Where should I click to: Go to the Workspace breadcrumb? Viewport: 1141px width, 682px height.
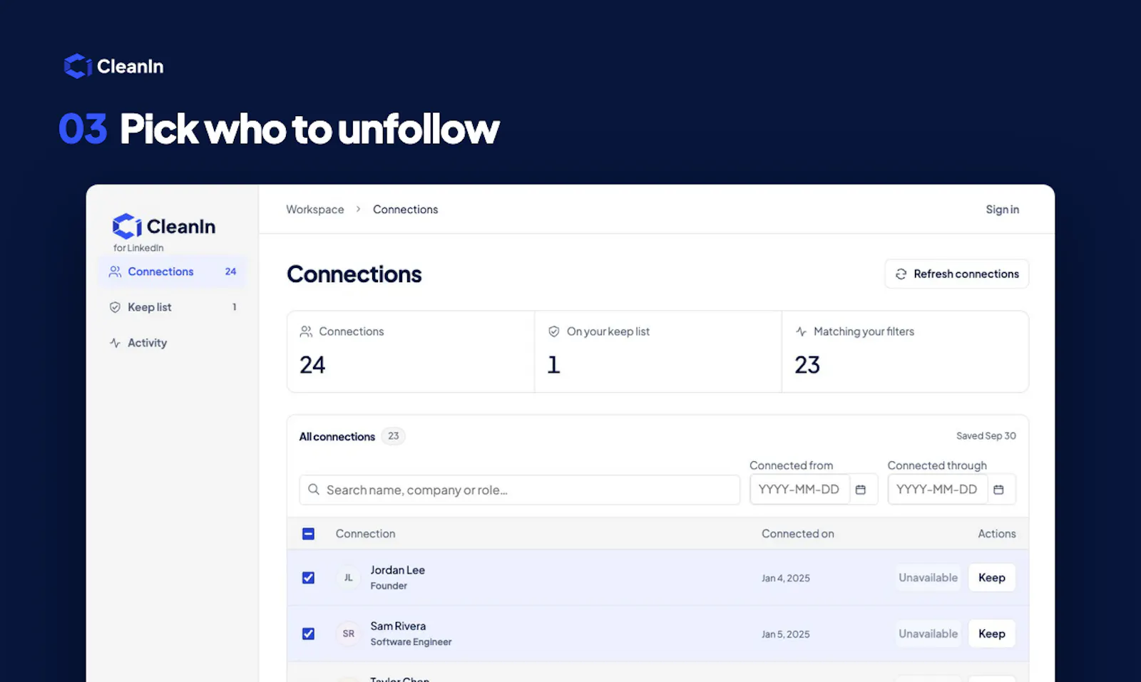click(314, 210)
